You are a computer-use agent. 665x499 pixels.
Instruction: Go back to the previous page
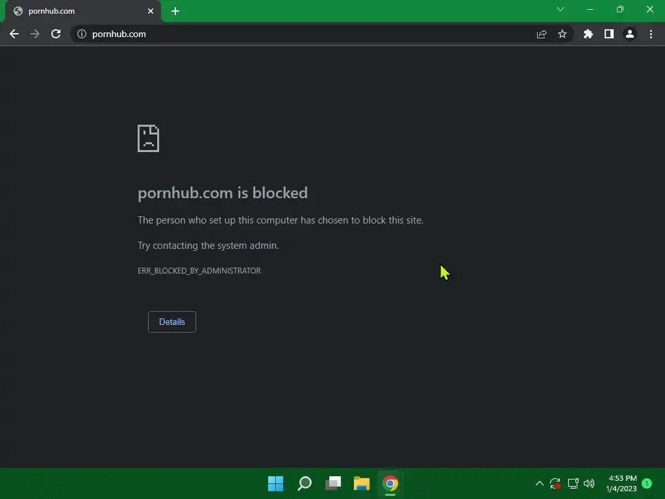14,34
